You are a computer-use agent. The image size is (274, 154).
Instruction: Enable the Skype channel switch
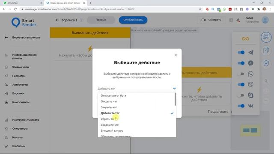point(241,95)
